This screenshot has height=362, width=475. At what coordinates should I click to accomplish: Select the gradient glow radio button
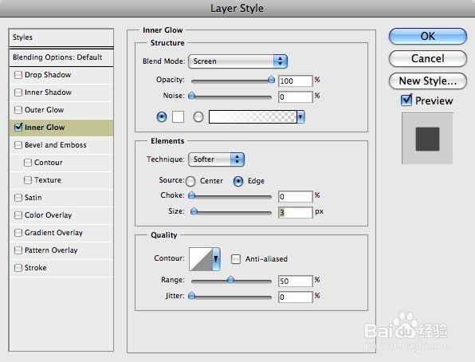(x=198, y=116)
